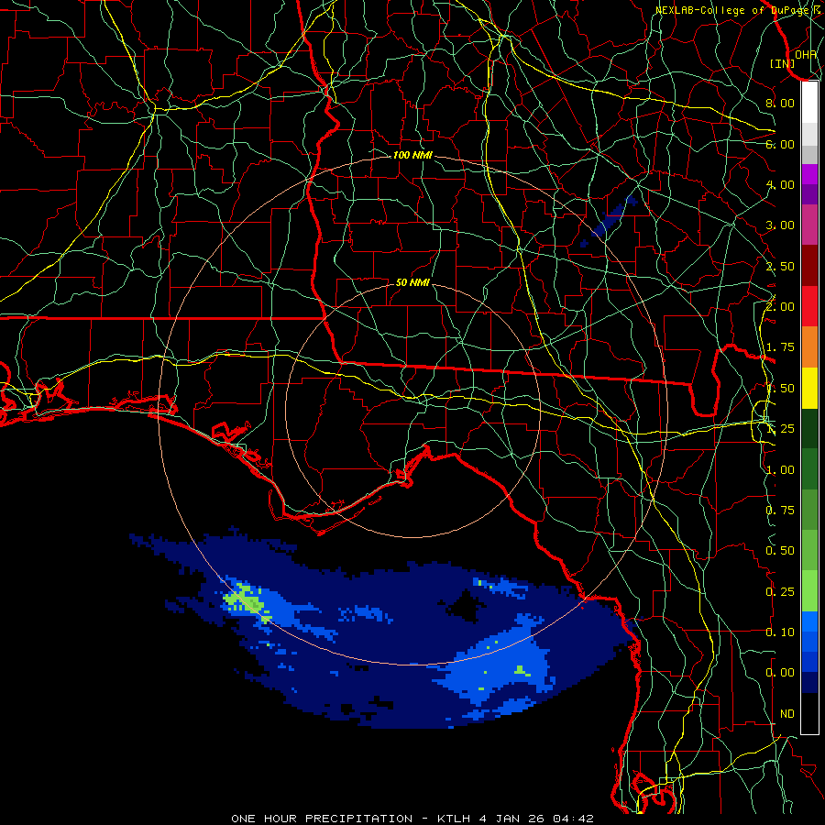Click the 2.00 legend value
The image size is (825, 825).
pos(780,307)
